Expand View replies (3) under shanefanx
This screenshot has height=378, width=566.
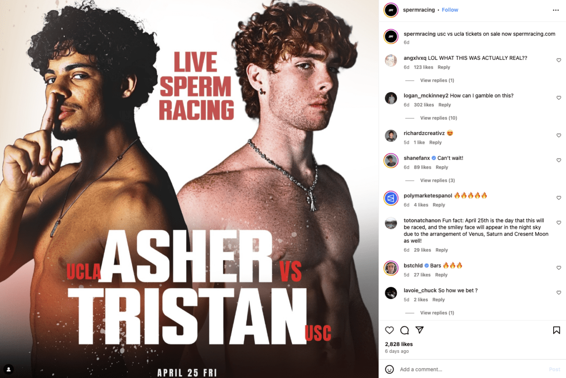tap(437, 180)
